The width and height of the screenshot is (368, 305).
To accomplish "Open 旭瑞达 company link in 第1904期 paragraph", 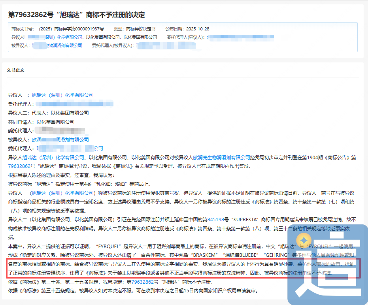I will (x=53, y=157).
